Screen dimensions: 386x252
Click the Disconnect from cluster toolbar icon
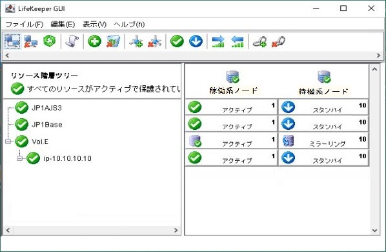(x=30, y=41)
